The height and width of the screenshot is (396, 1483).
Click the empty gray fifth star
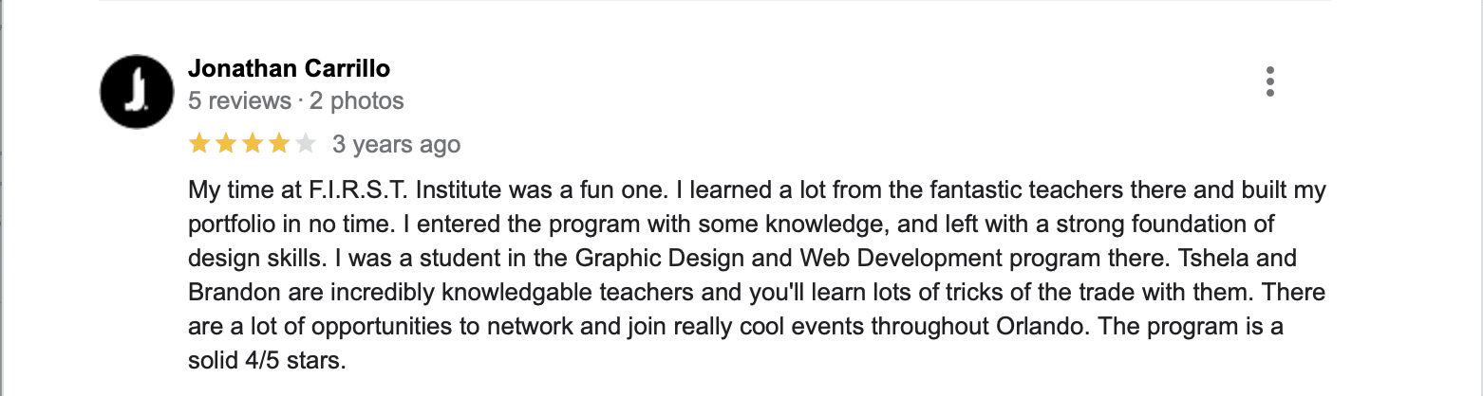(305, 144)
